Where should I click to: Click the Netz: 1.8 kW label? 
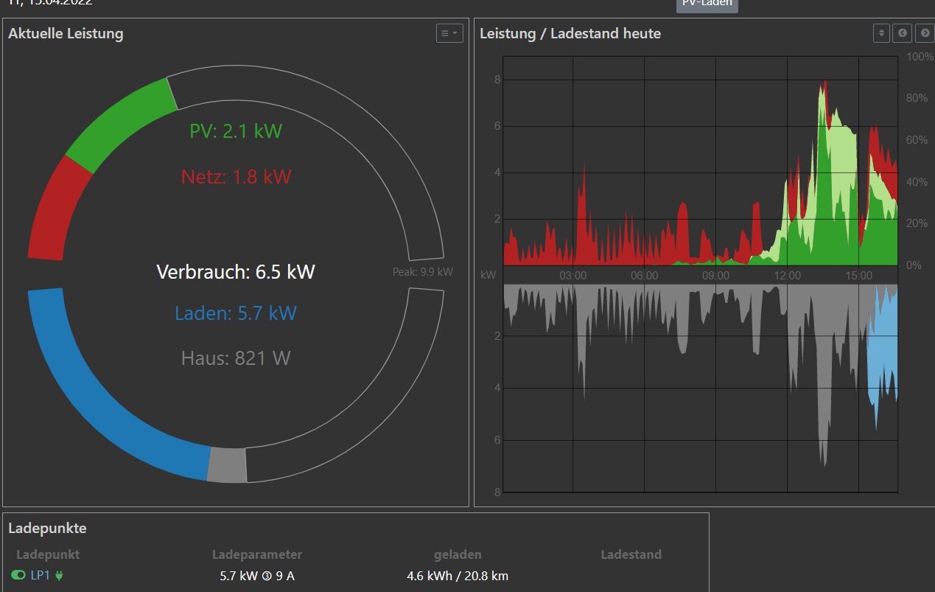(x=236, y=177)
